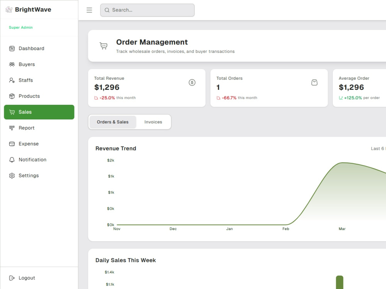The width and height of the screenshot is (386, 289).
Task: Click the Jan label on revenue chart
Action: coord(229,229)
